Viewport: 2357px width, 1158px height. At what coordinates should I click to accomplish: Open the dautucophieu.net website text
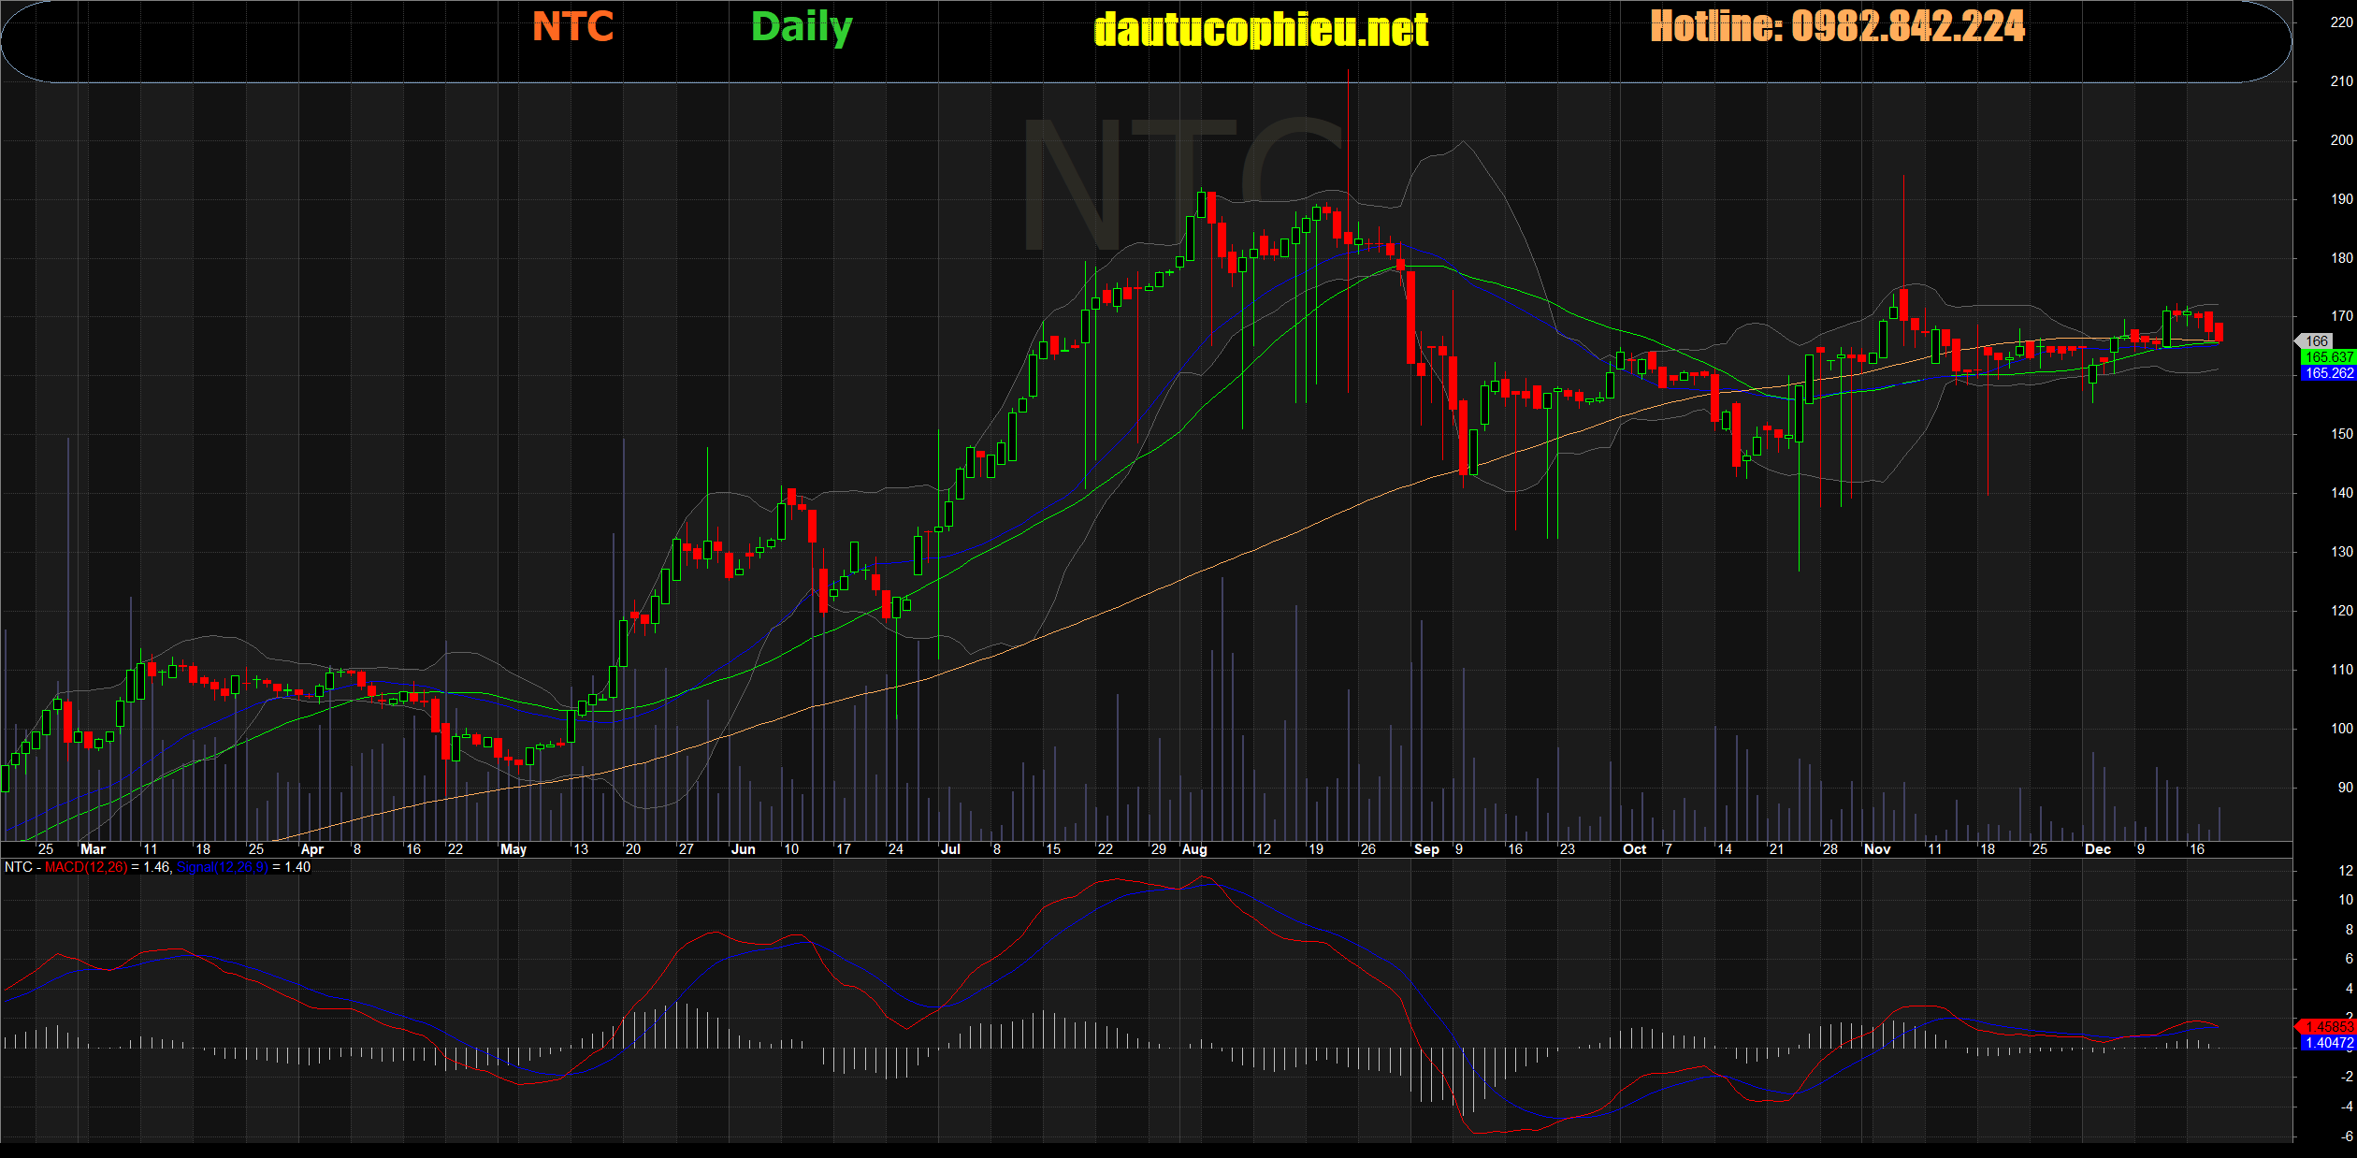[1261, 30]
